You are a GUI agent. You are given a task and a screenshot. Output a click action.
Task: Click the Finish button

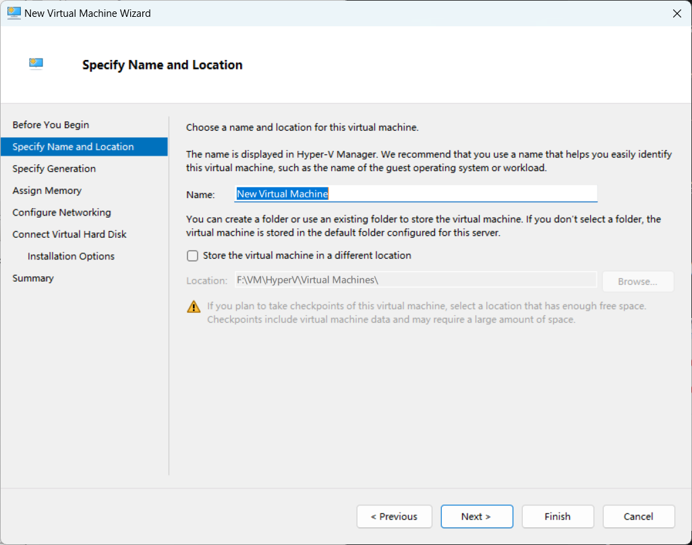pyautogui.click(x=558, y=516)
